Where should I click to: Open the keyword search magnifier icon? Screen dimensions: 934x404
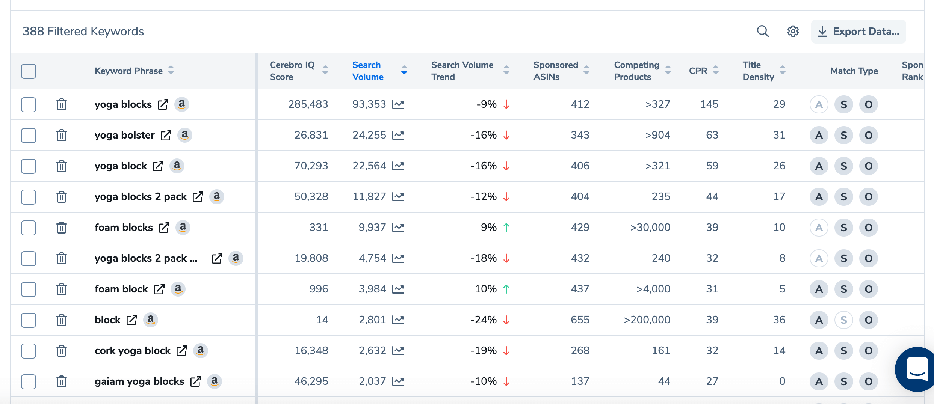[x=763, y=31]
